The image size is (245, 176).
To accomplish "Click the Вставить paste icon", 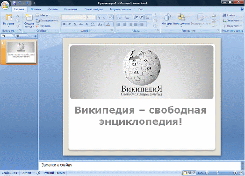I will coord(9,17).
